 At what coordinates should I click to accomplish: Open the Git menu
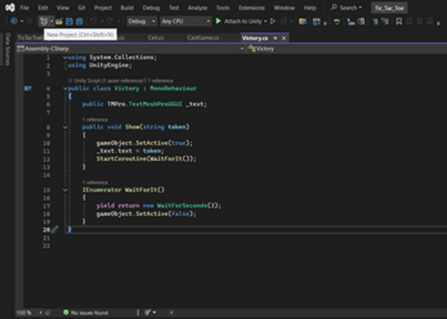[x=81, y=7]
